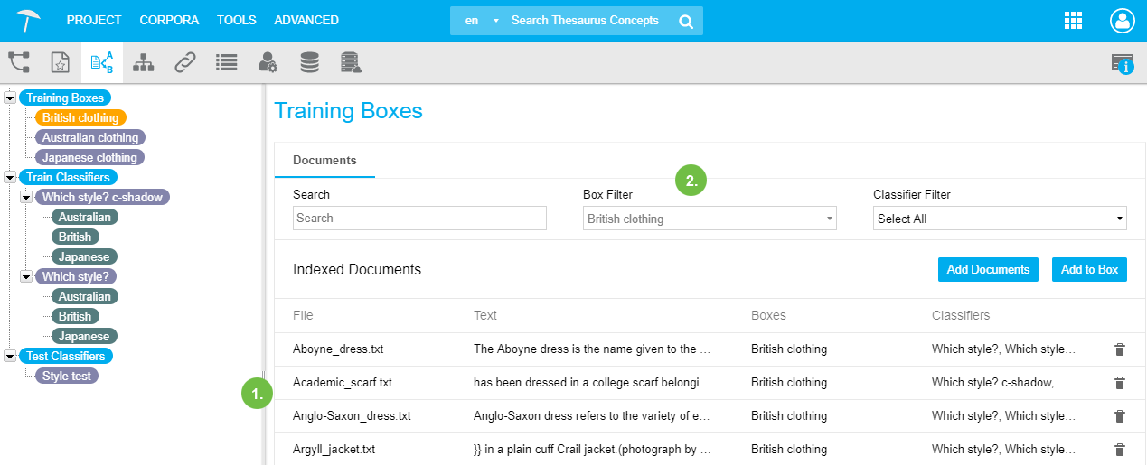Open the CORPORA menu

[x=169, y=20]
